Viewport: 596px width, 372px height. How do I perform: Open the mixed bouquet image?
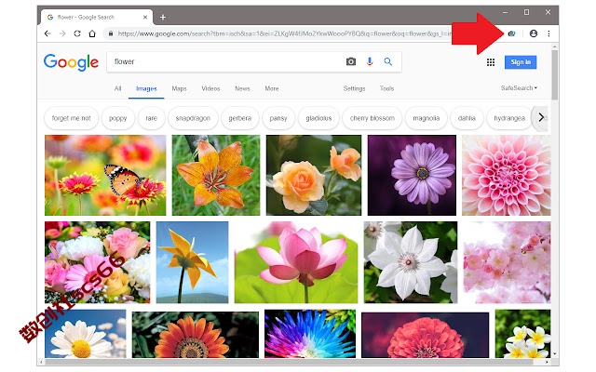[97, 262]
